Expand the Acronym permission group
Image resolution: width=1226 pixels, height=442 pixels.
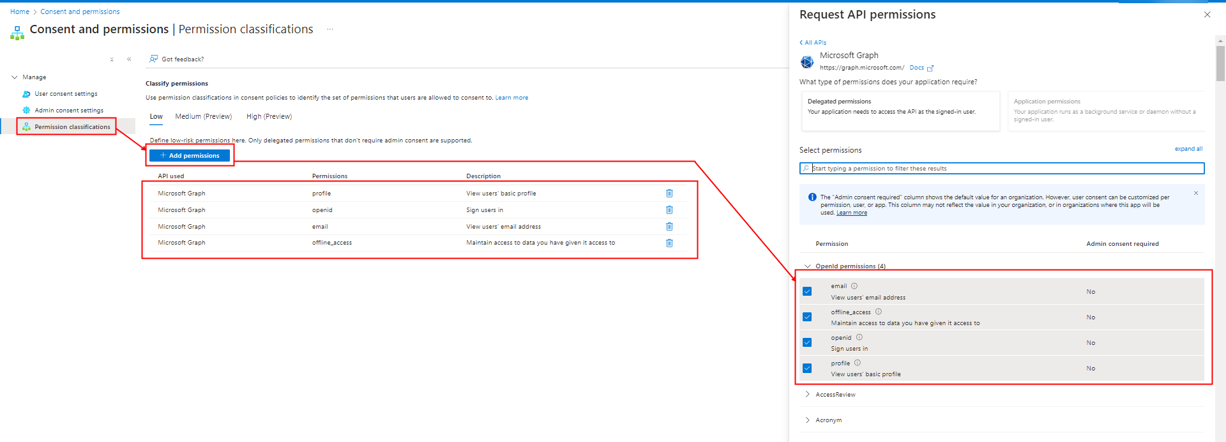pyautogui.click(x=808, y=420)
